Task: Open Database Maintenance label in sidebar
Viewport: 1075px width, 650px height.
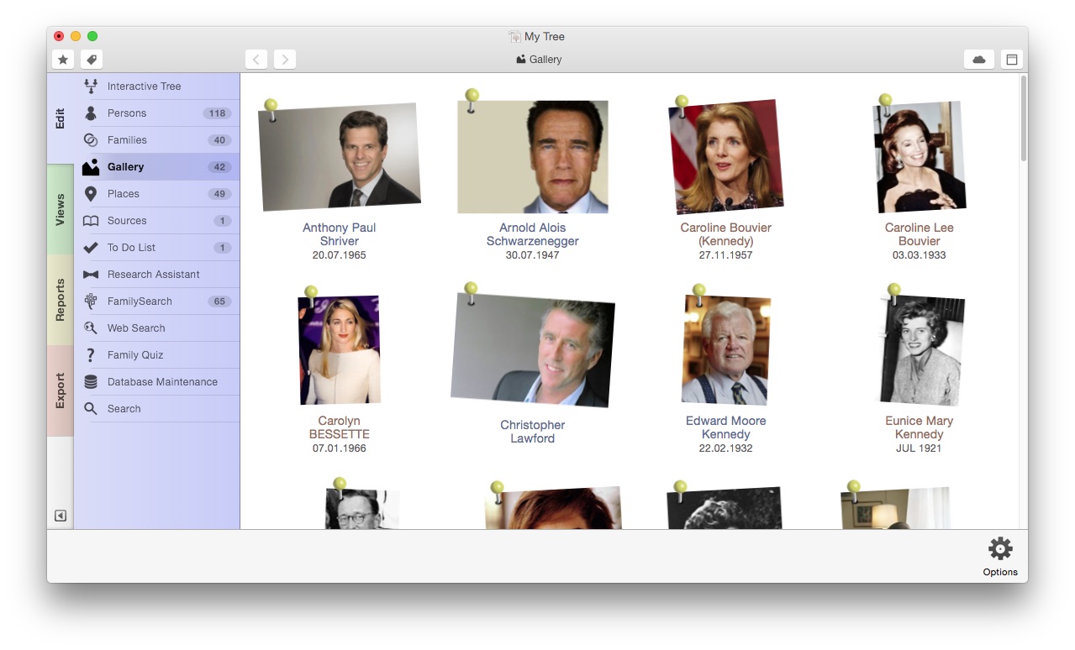Action: pos(162,381)
